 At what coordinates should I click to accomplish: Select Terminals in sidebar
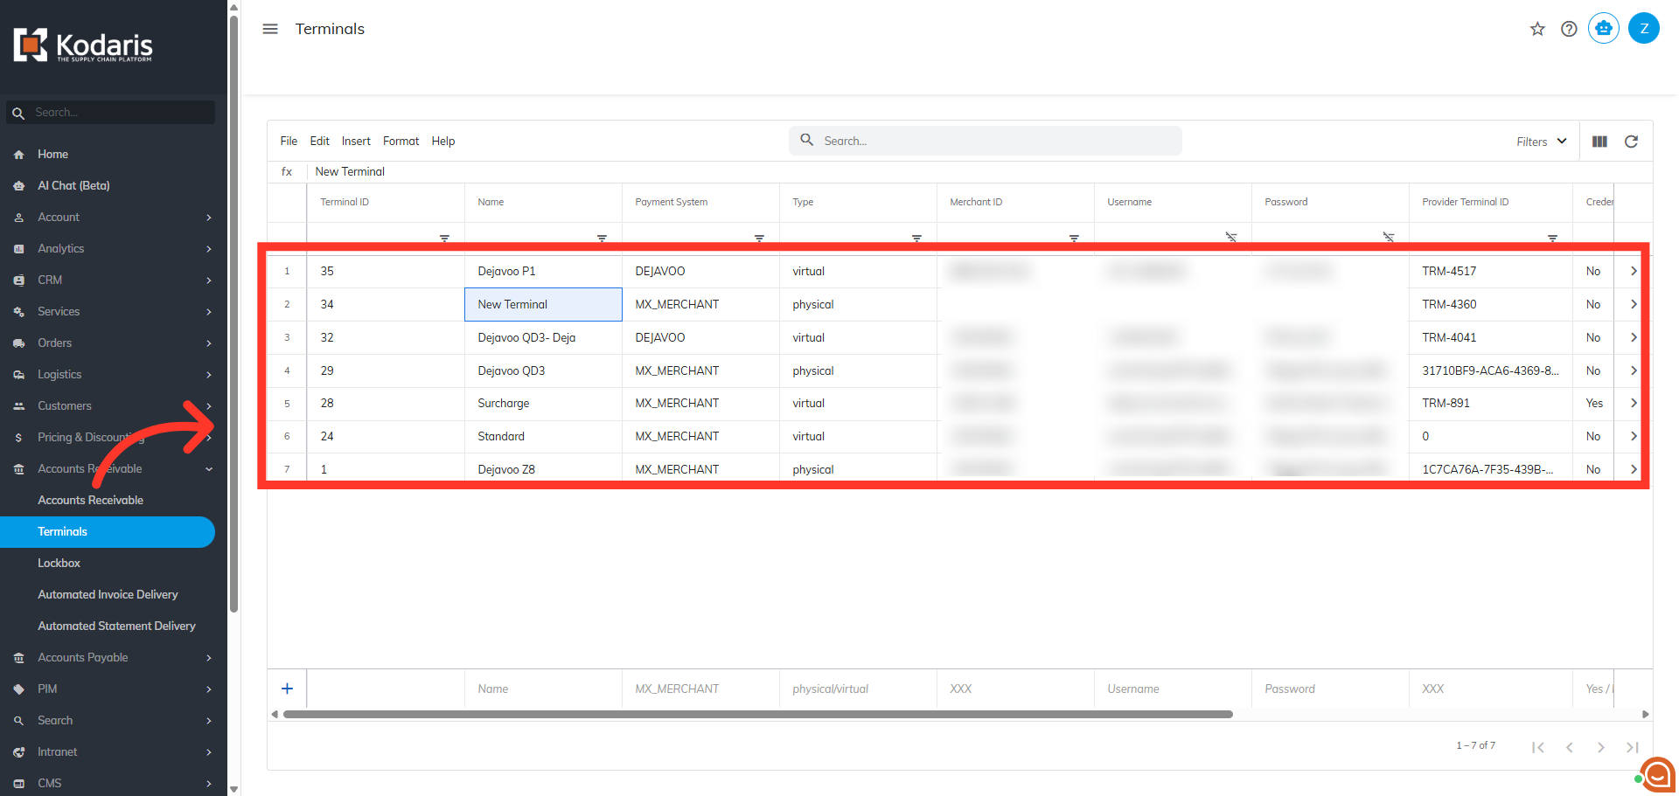pyautogui.click(x=108, y=531)
